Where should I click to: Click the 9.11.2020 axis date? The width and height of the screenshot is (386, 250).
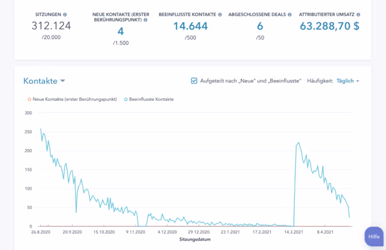pyautogui.click(x=136, y=232)
